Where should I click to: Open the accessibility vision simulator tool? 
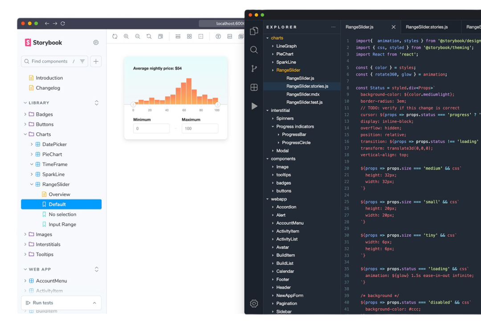pyautogui.click(x=218, y=36)
